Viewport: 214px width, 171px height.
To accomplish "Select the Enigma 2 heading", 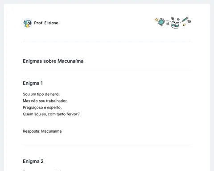I will (x=33, y=161).
